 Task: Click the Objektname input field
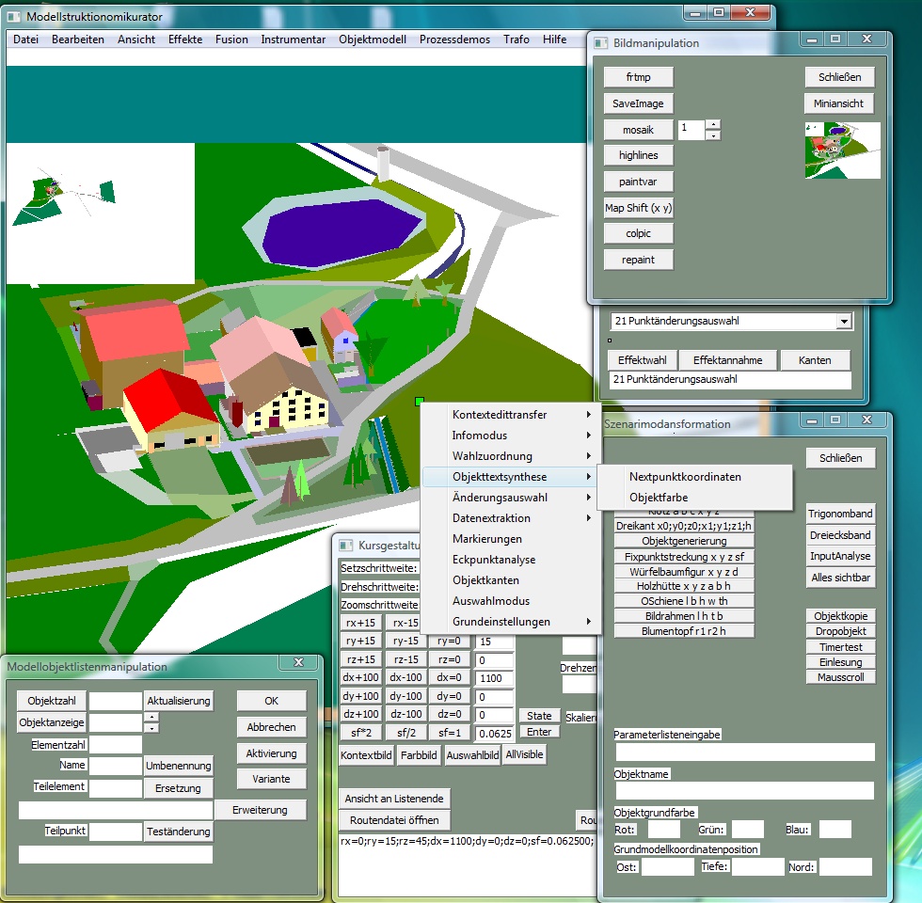coord(745,791)
